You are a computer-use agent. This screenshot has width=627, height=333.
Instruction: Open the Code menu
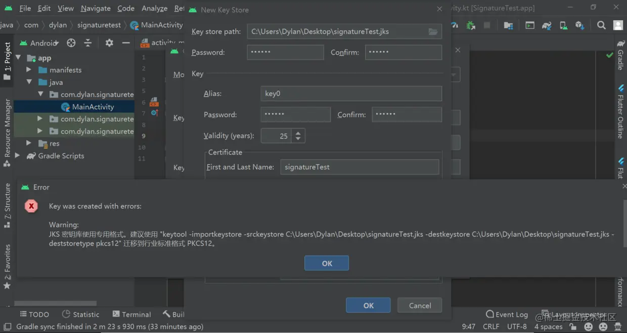point(126,8)
